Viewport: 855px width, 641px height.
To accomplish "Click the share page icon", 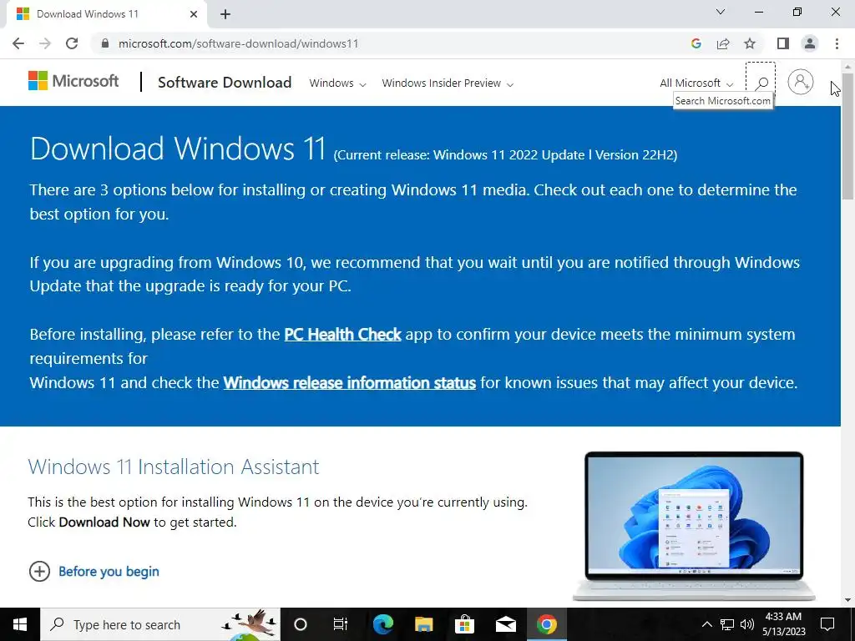I will click(x=723, y=43).
